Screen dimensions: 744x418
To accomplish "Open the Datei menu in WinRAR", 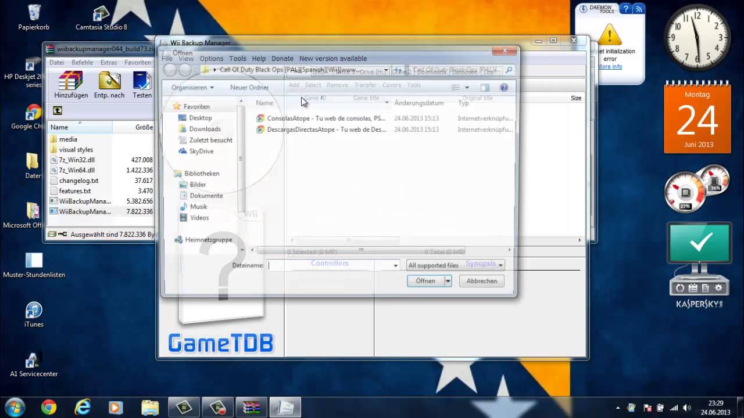I will click(56, 62).
